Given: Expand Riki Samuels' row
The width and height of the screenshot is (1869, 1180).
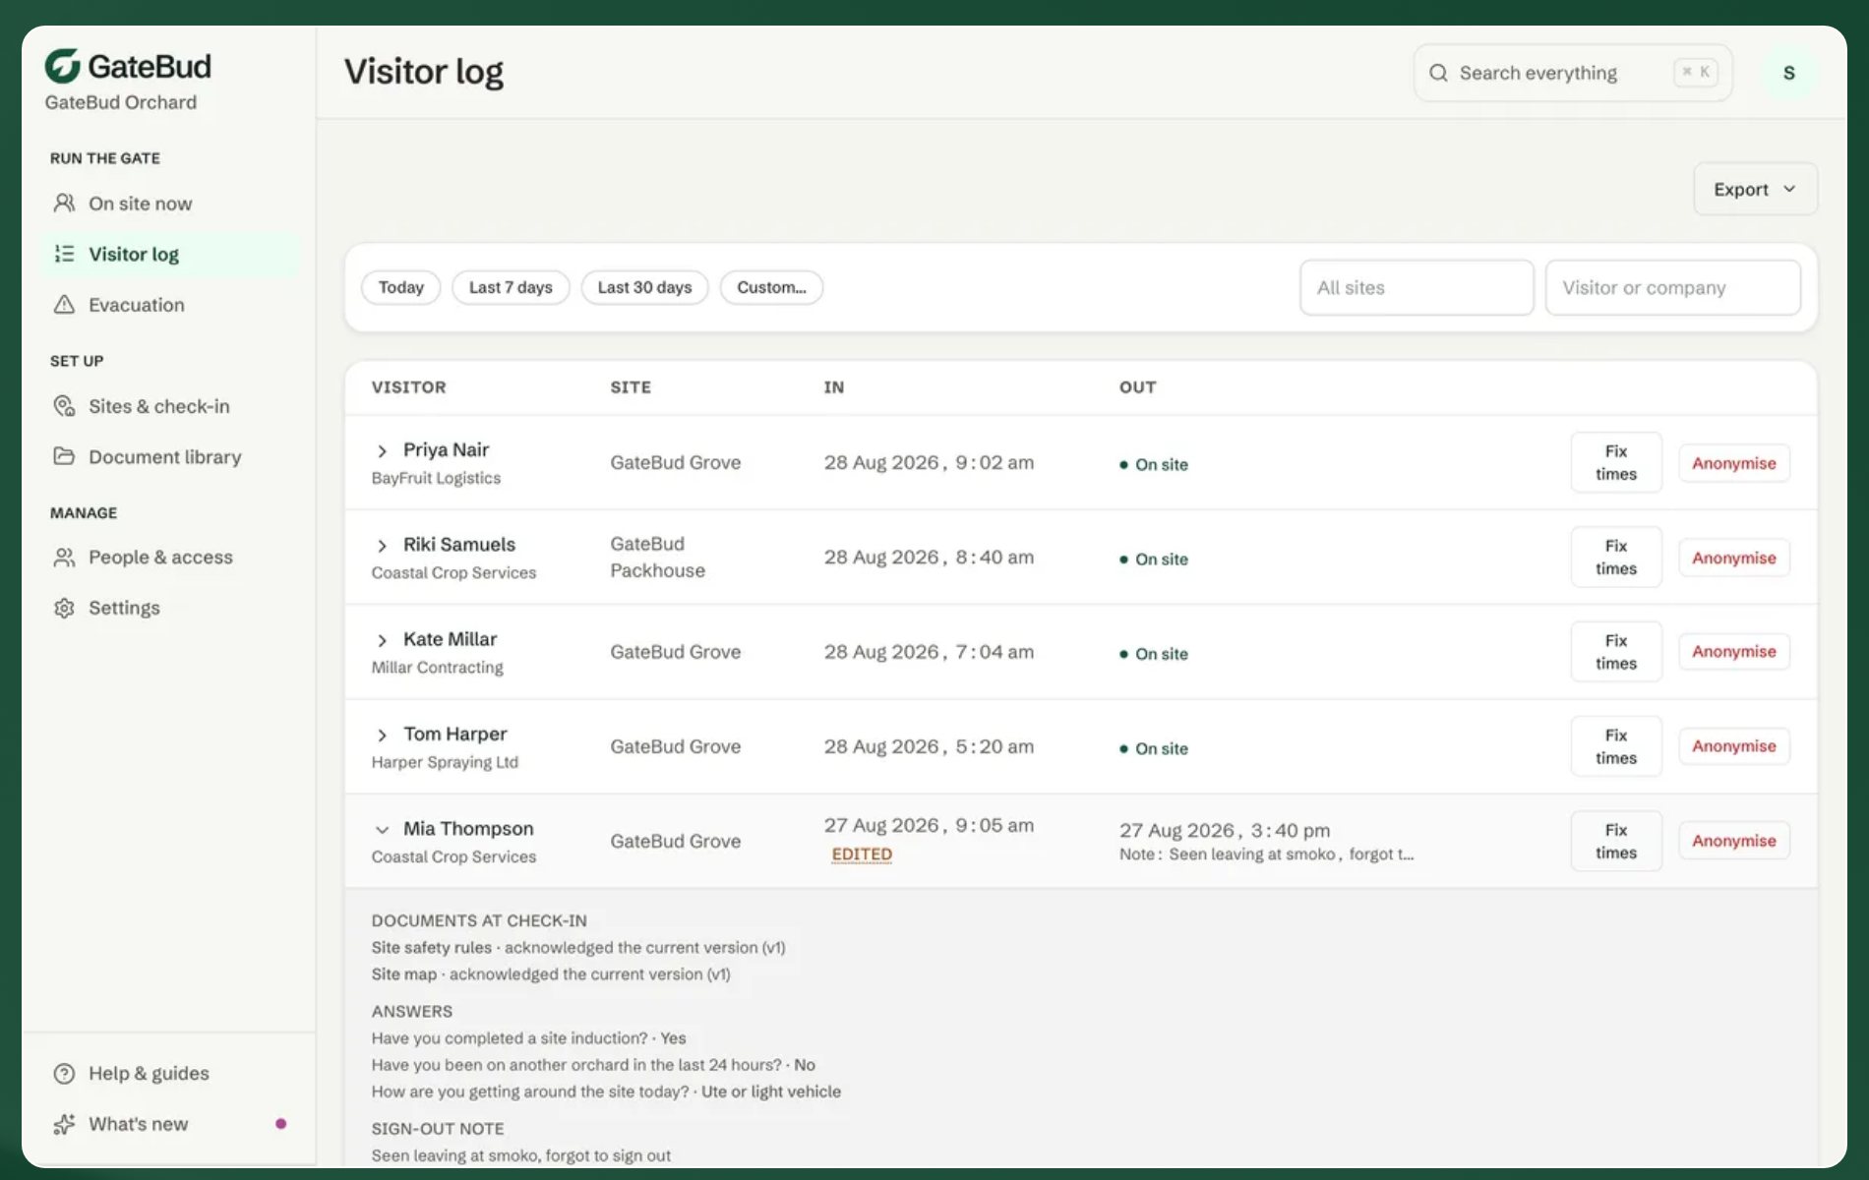Looking at the screenshot, I should point(382,546).
